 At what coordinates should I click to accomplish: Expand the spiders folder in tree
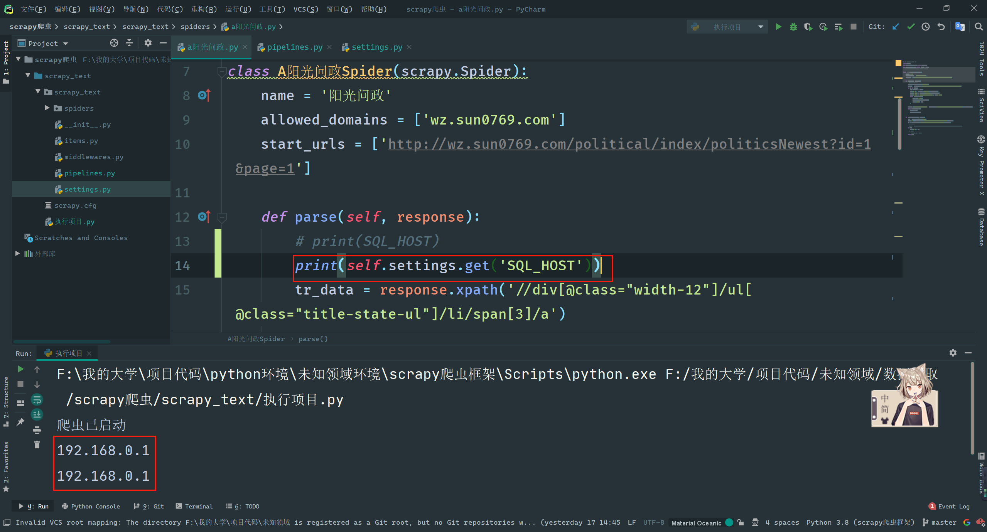(47, 108)
